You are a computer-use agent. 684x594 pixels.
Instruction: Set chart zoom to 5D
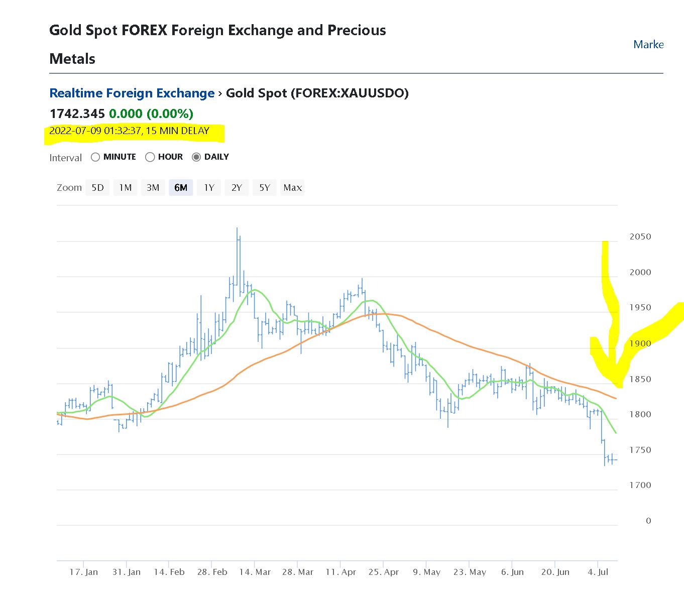click(x=97, y=188)
